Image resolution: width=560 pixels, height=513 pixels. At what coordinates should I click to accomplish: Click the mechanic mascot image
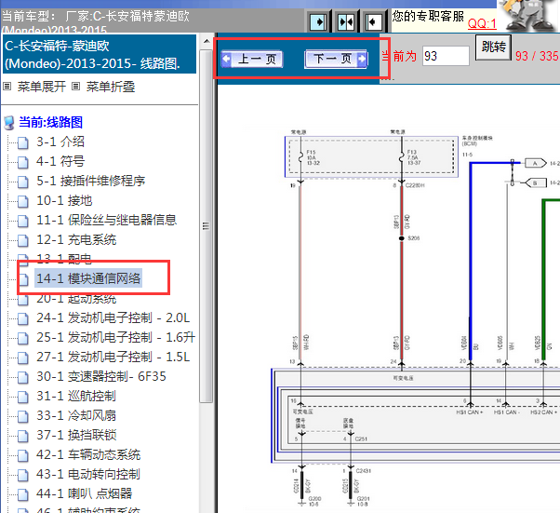[x=528, y=16]
